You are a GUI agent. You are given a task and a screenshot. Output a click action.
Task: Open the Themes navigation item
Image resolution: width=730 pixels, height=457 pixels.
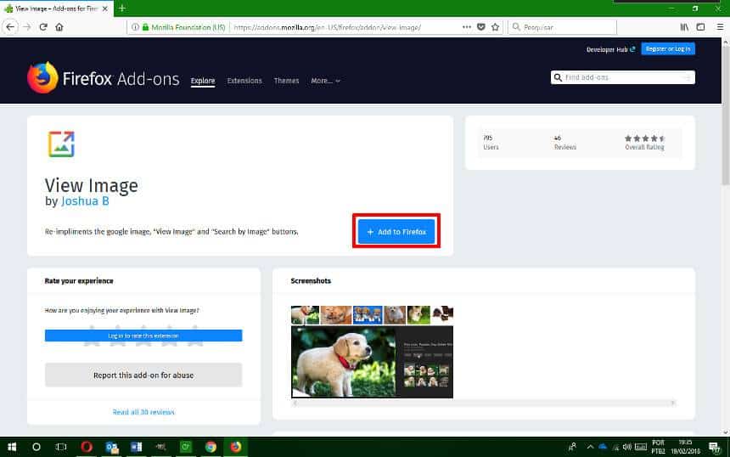point(286,81)
